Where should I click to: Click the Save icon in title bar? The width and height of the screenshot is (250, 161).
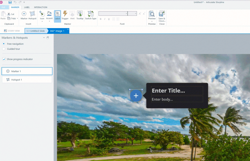click(x=10, y=2)
